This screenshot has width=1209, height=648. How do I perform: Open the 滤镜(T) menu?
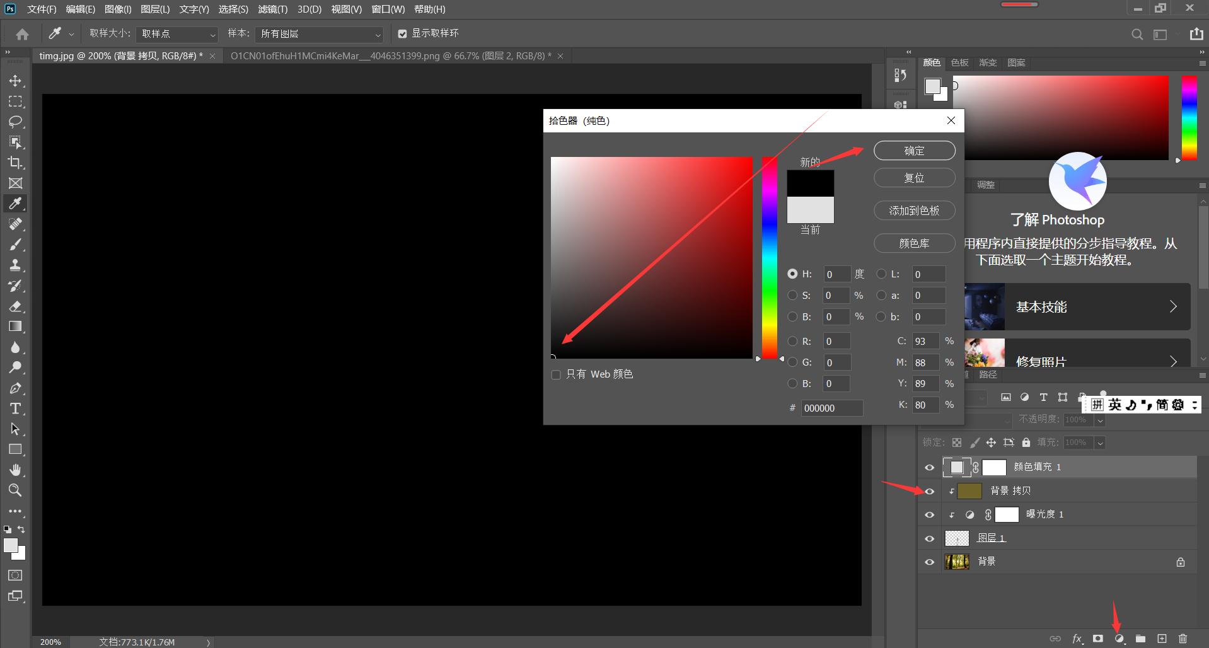272,9
